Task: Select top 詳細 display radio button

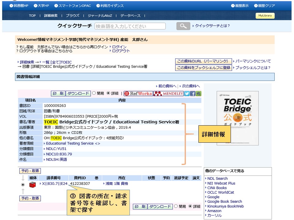Action: (108, 93)
